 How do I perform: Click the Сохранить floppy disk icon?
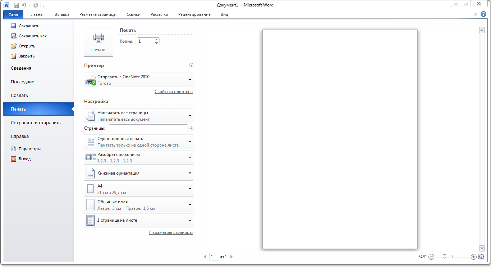coord(14,26)
